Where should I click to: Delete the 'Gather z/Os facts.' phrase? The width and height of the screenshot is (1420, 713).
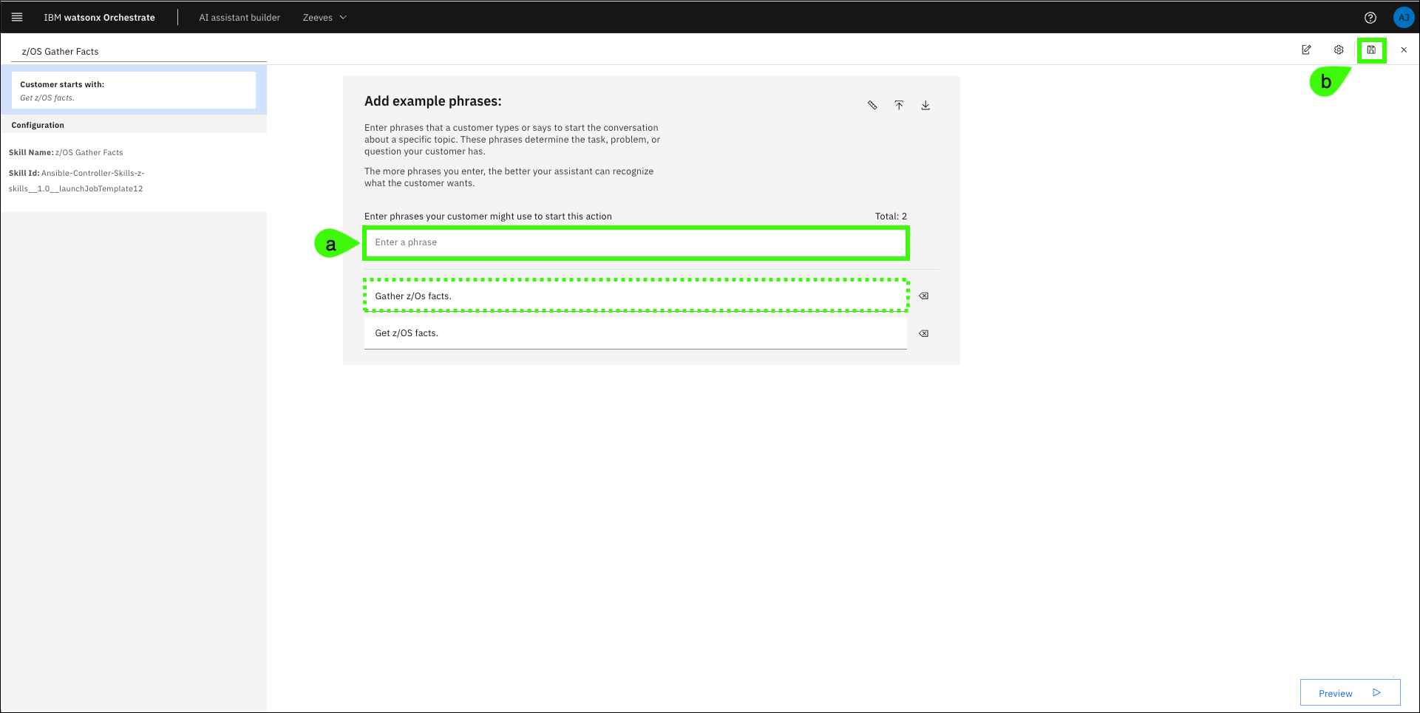coord(923,296)
